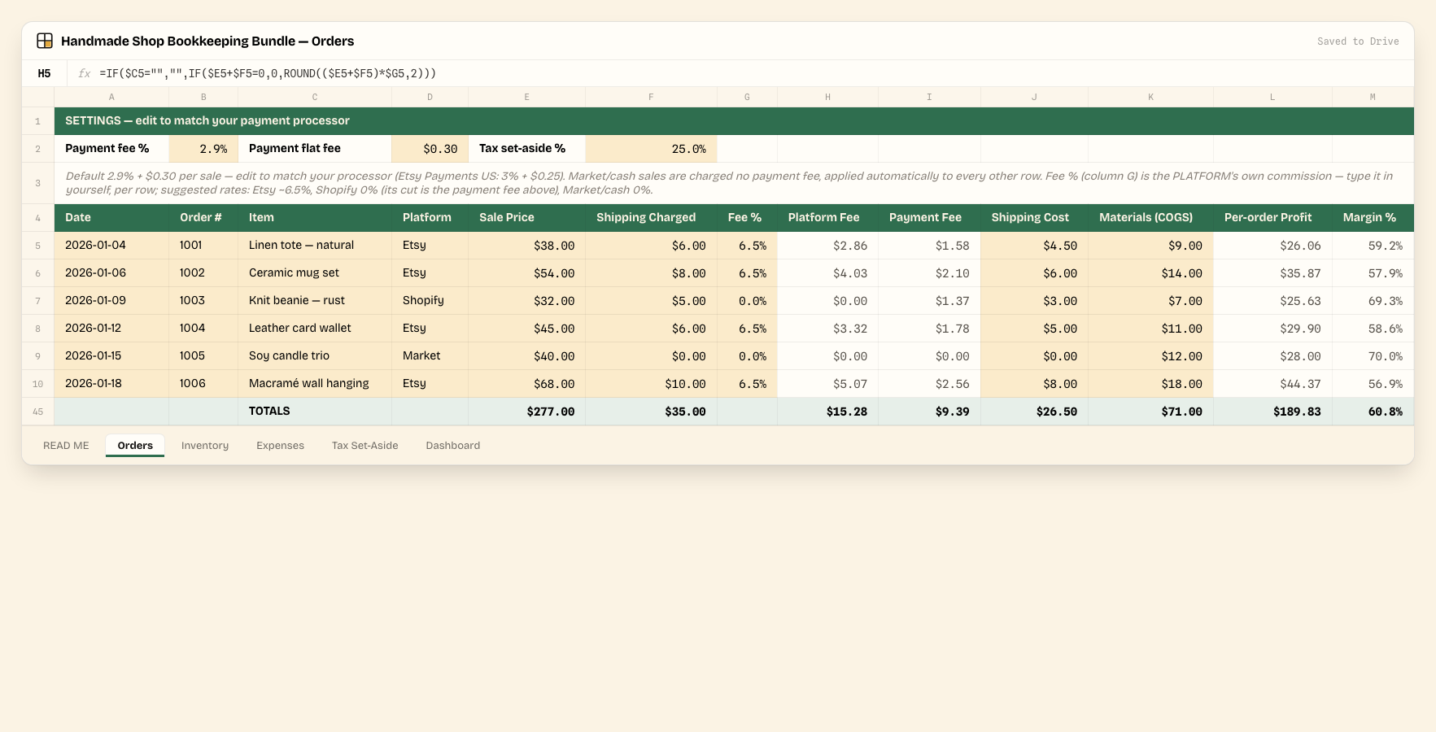Open the Dashboard tab
The width and height of the screenshot is (1436, 732).
[453, 446]
